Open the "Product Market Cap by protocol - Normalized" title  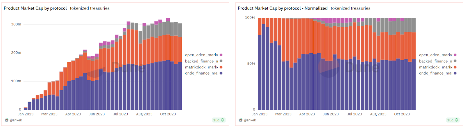tap(282, 8)
